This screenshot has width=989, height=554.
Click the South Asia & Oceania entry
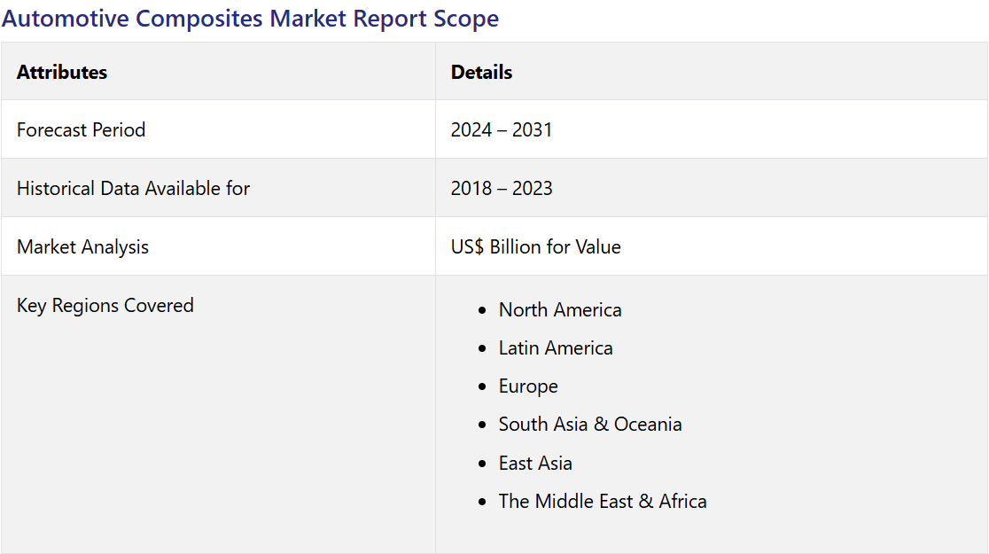pos(589,425)
